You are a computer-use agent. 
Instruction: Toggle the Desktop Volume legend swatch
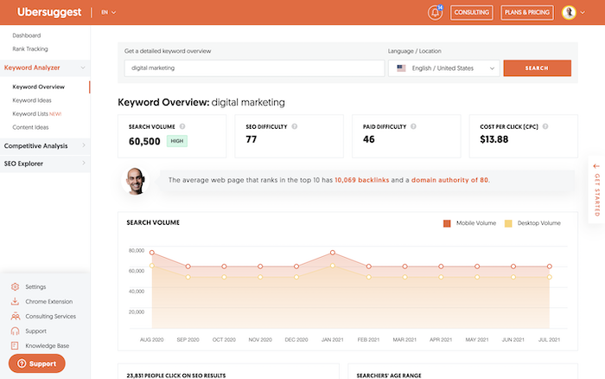508,223
